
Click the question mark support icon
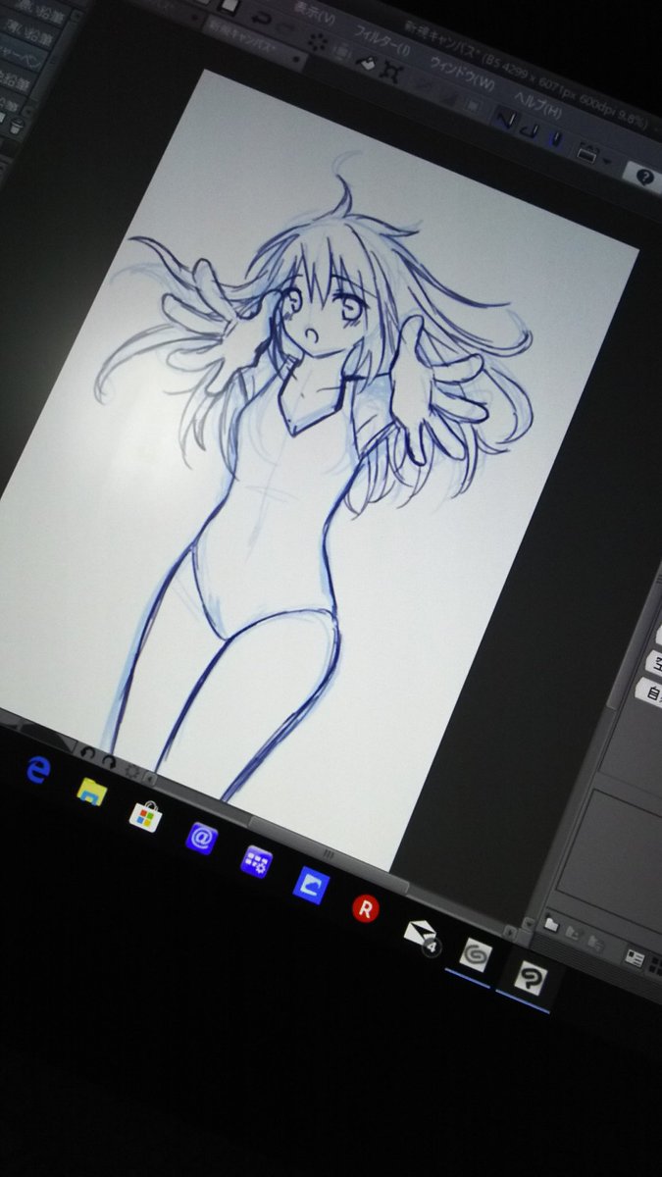(x=643, y=177)
